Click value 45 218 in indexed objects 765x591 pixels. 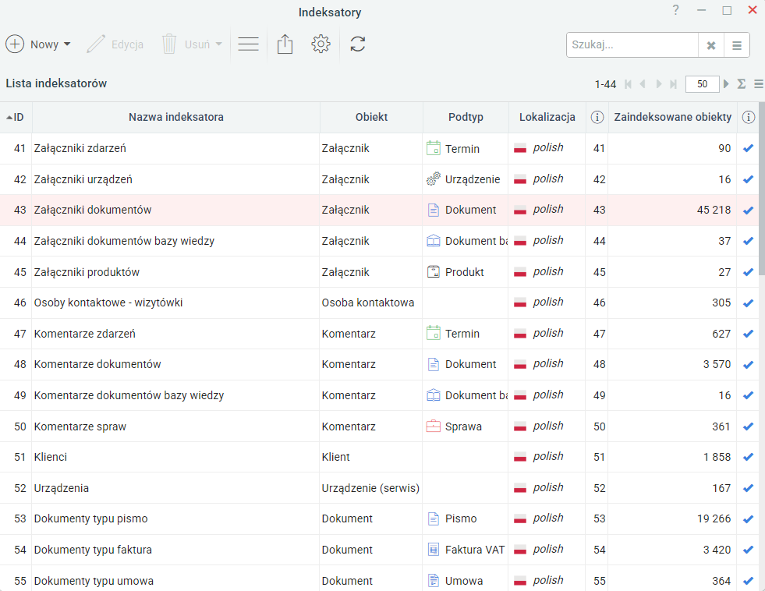click(x=714, y=211)
